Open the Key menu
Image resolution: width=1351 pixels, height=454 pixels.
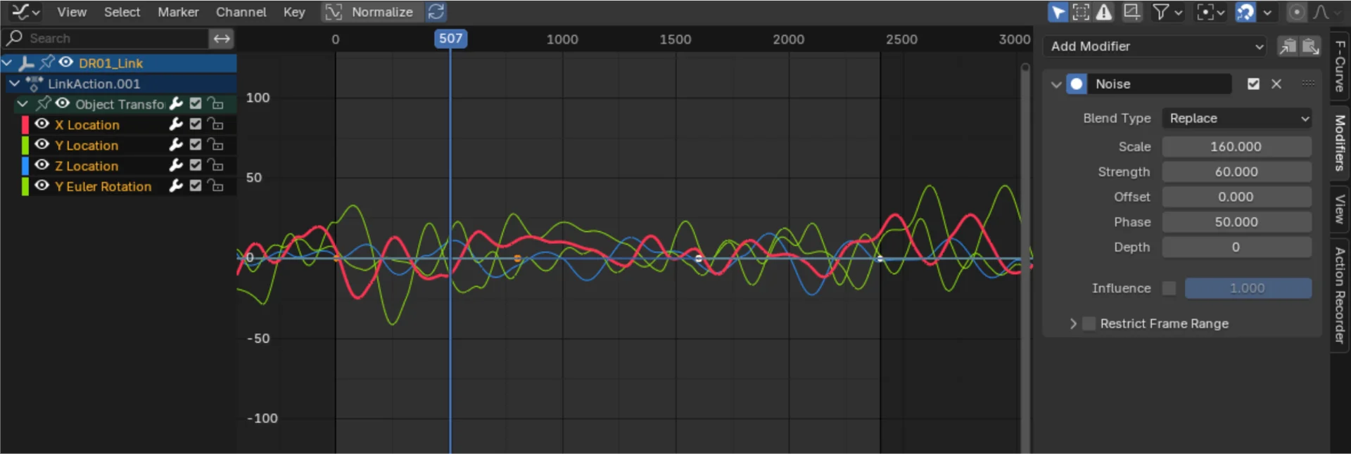(294, 12)
